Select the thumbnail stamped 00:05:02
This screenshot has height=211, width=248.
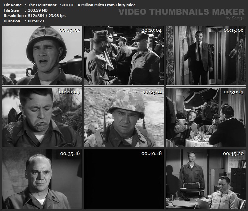pyautogui.click(x=42, y=56)
